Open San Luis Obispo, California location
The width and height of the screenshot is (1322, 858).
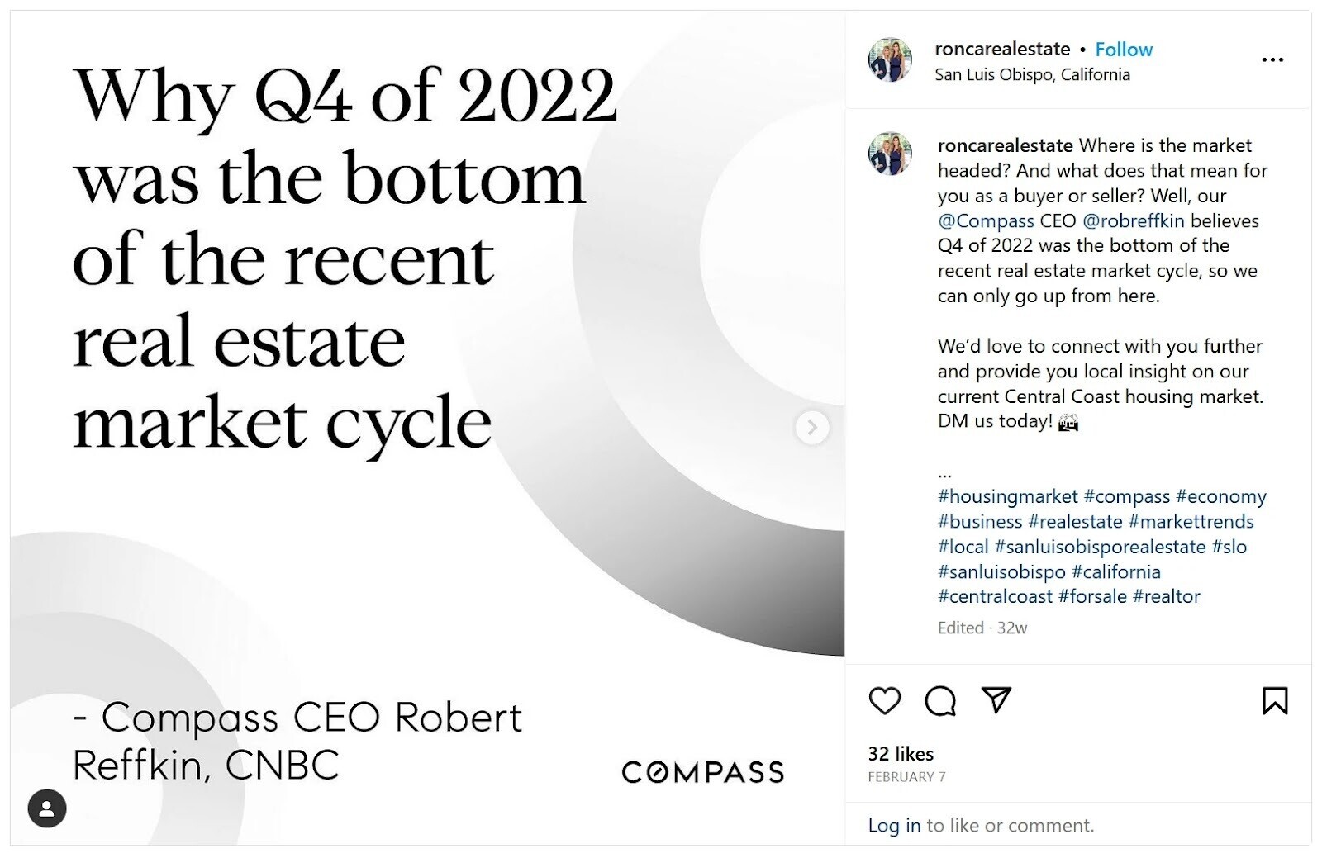[1032, 74]
